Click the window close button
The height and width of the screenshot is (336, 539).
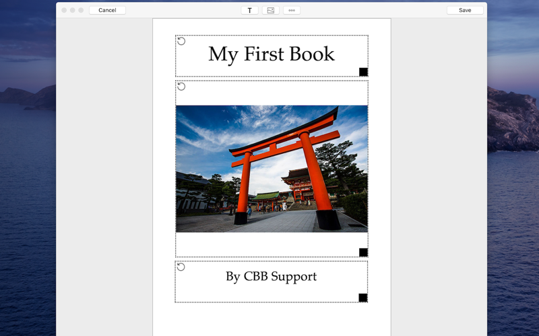[64, 10]
